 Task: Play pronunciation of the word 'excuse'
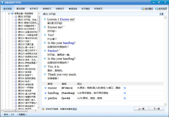tap(45, 88)
